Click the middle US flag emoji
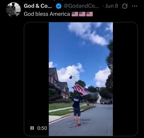 (82, 14)
